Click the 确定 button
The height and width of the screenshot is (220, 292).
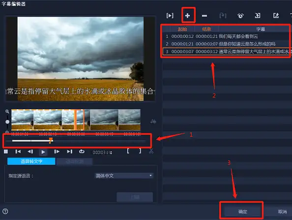243,212
